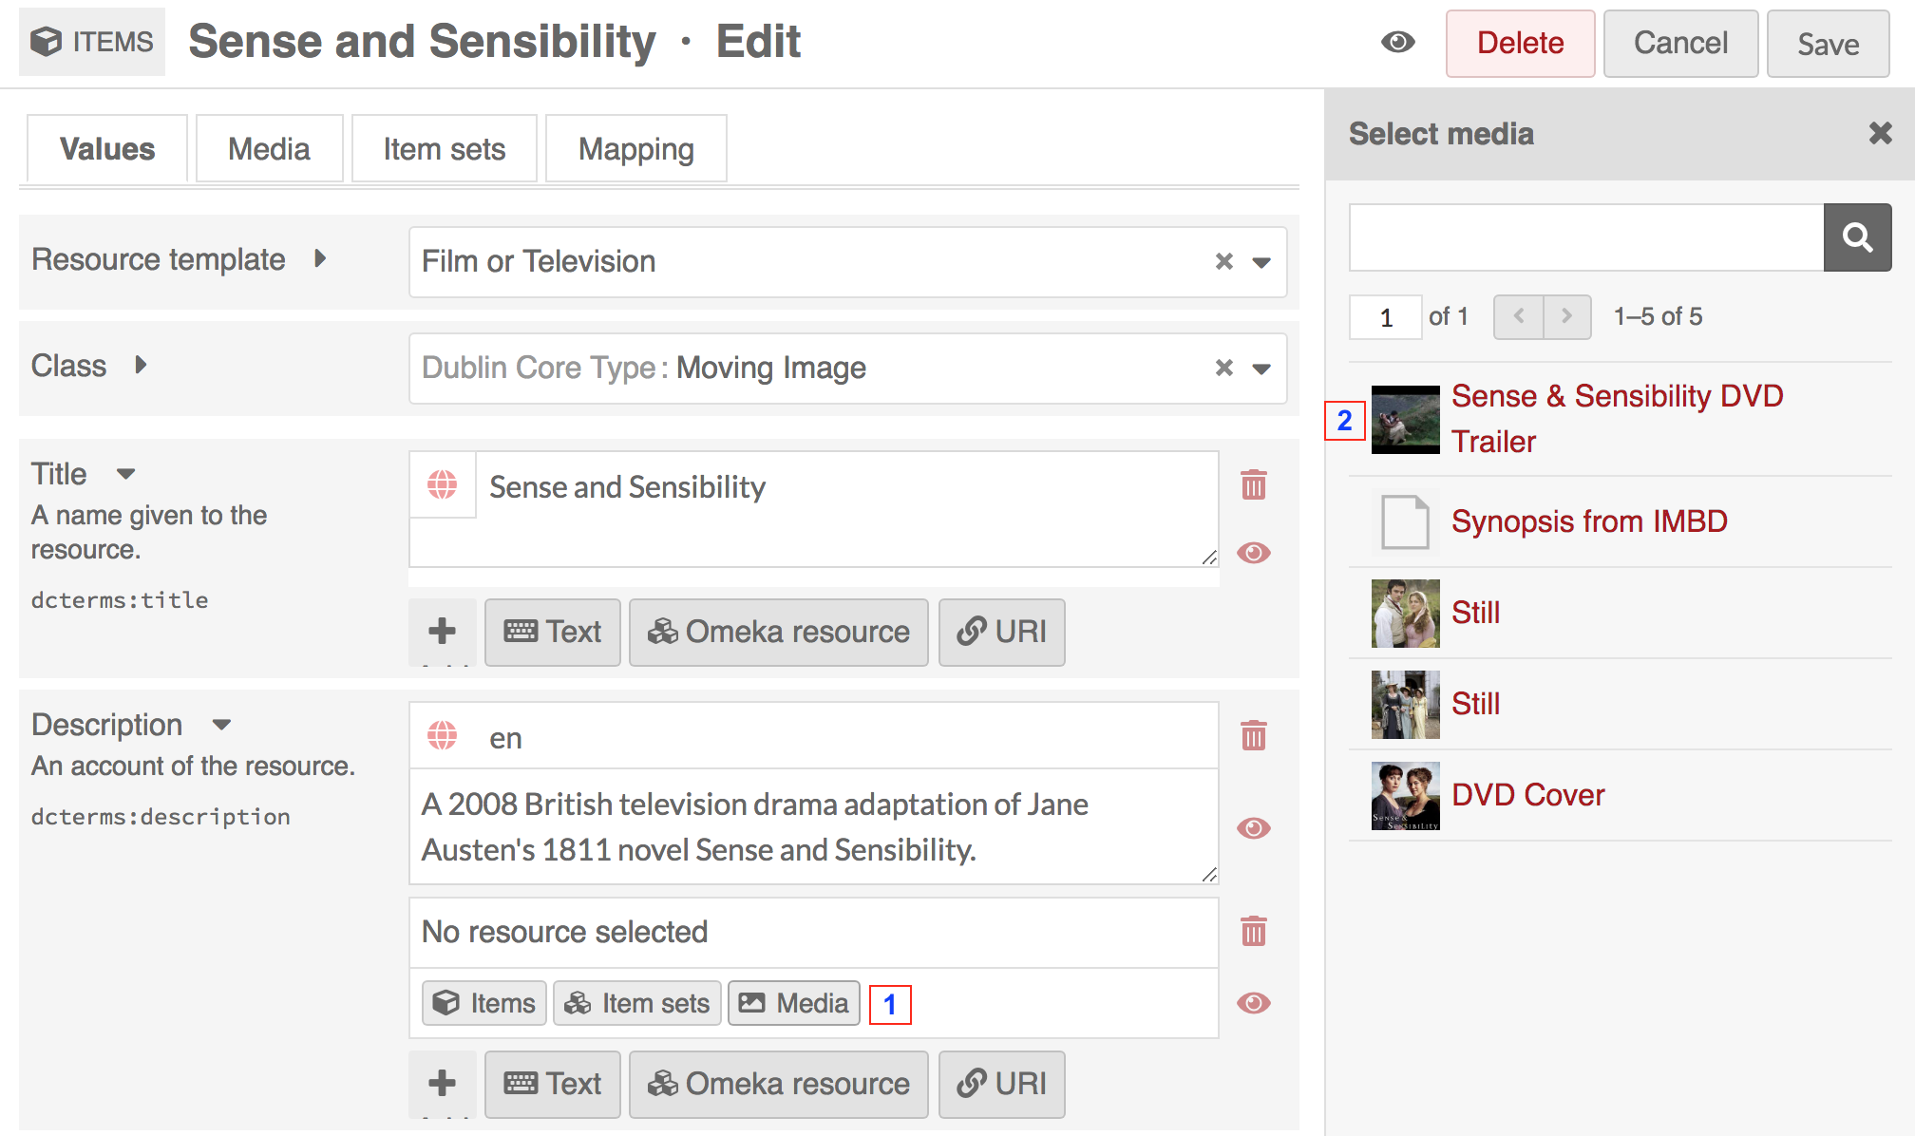Expand the Resource template dropdown
The width and height of the screenshot is (1915, 1136).
pyautogui.click(x=1259, y=259)
